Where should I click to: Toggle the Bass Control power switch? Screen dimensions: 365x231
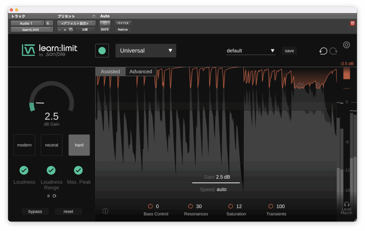pos(150,206)
